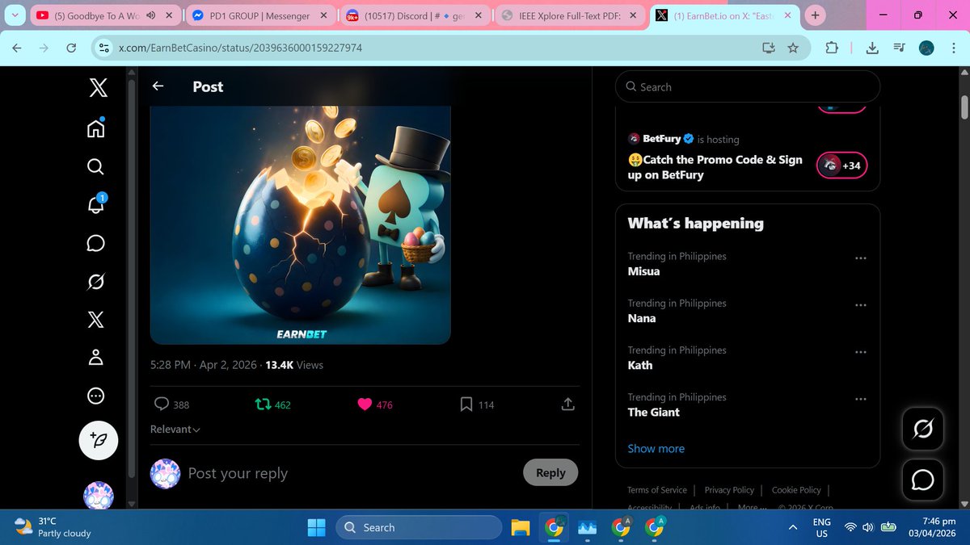Open the weather widget Partly cloudy
970x545 pixels.
[x=53, y=527]
